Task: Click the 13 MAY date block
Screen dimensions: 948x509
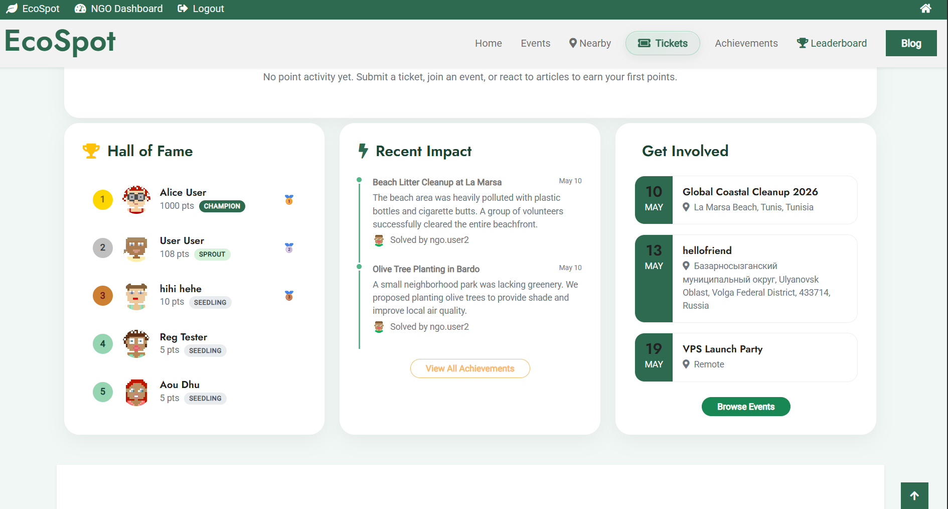Action: (x=654, y=279)
